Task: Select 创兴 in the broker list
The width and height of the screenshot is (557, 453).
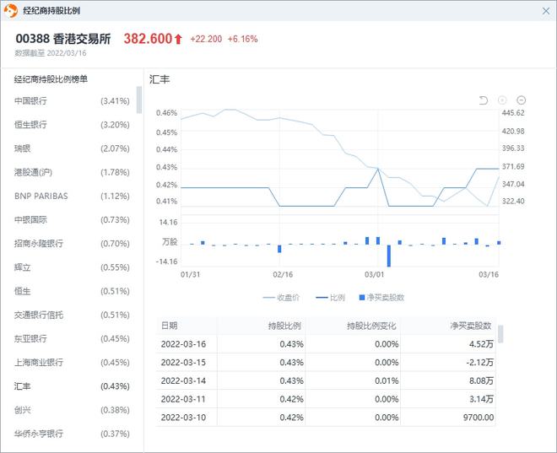Action: 72,410
